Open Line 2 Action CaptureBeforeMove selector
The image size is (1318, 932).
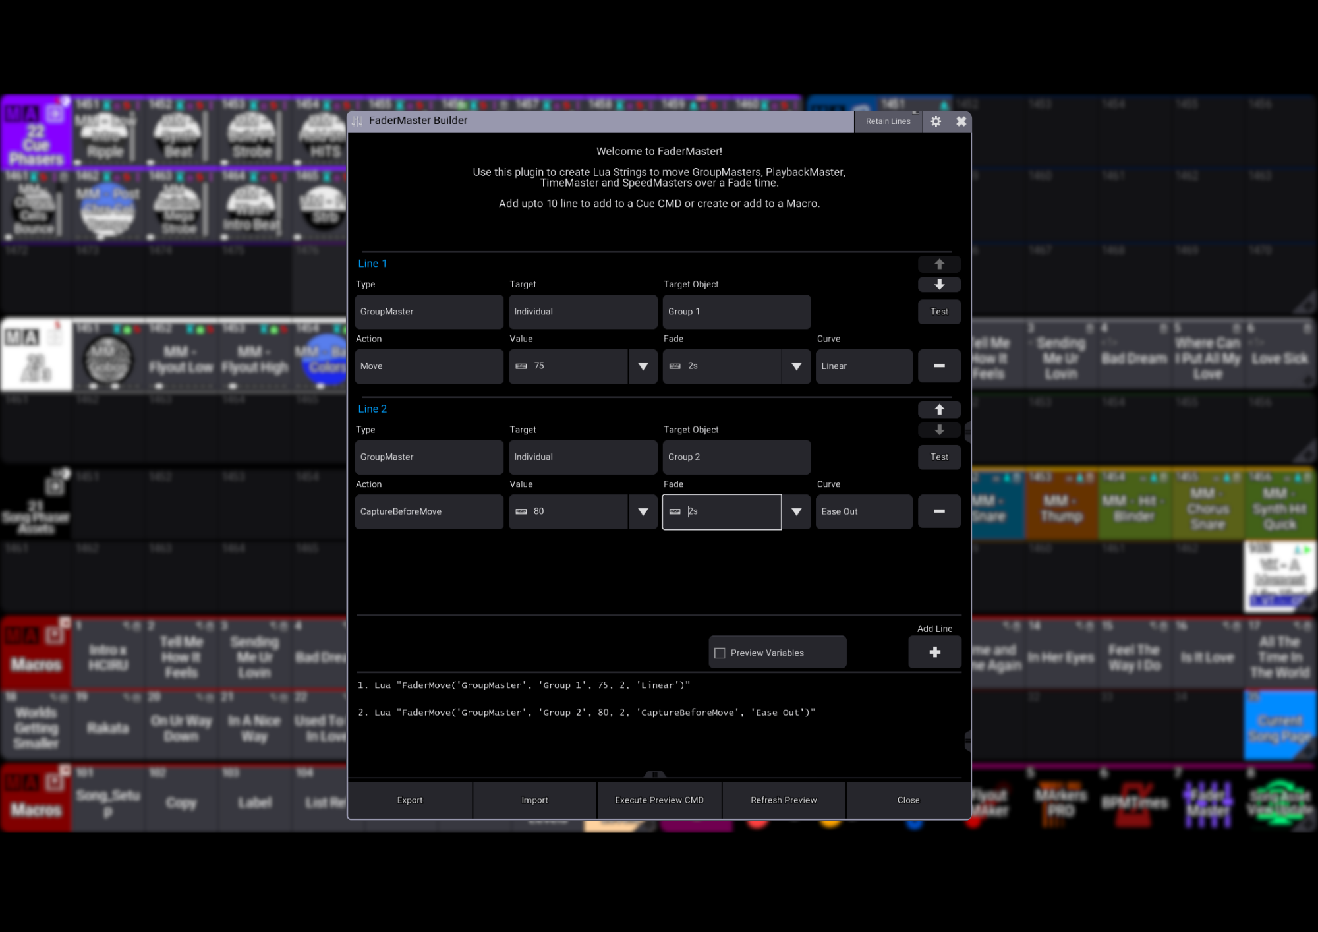(x=429, y=511)
